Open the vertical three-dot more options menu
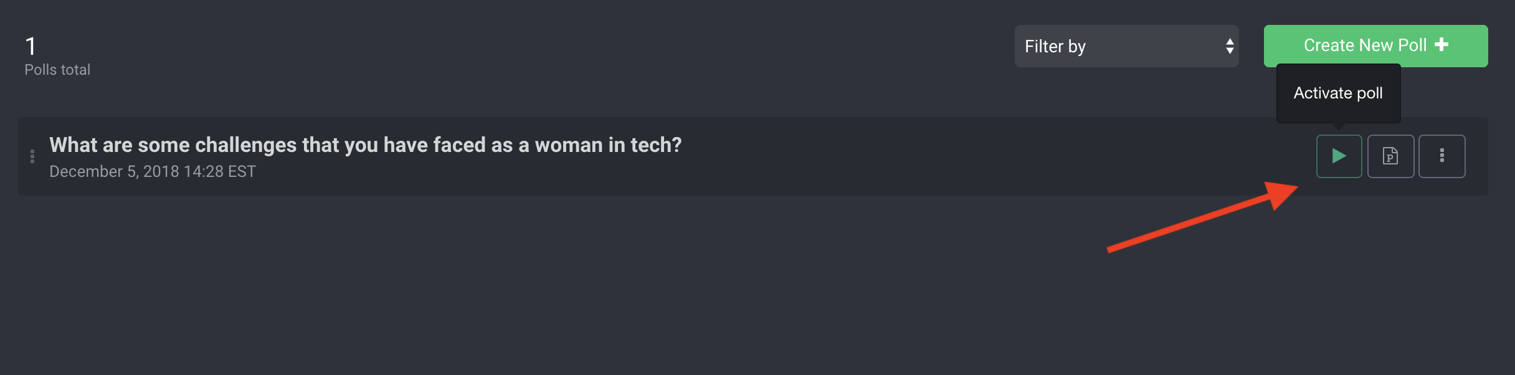 (x=1441, y=156)
